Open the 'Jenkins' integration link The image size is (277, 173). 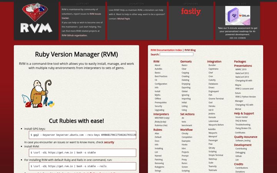coord(212,114)
